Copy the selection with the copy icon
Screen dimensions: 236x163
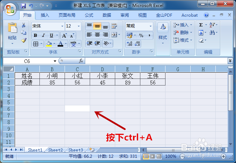(x=23, y=33)
